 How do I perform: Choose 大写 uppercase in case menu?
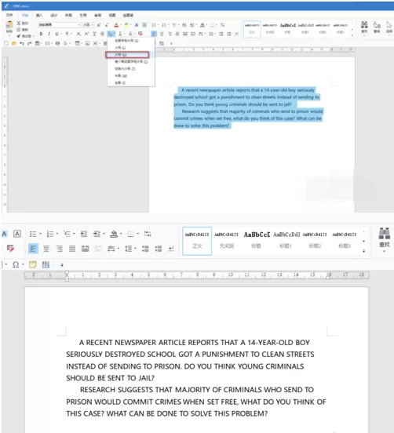click(127, 55)
